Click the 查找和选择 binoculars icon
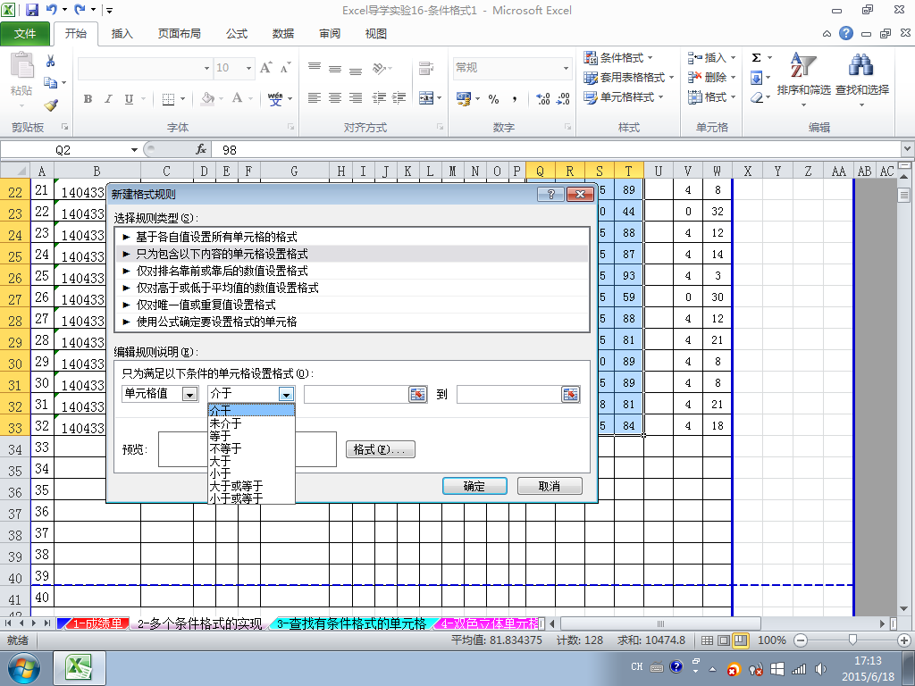 (861, 66)
